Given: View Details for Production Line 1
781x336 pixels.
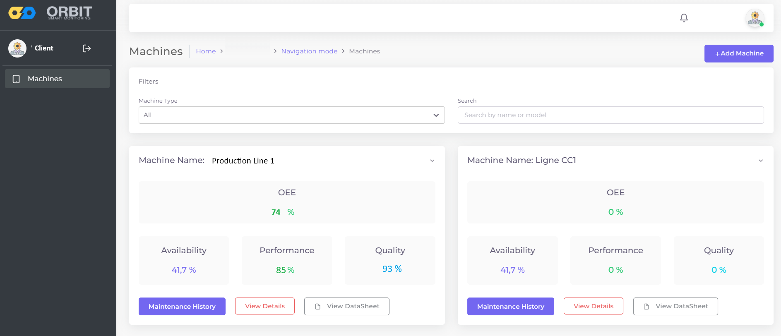Looking at the screenshot, I should click(265, 306).
